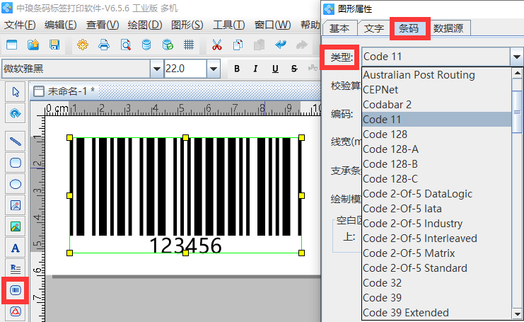The height and width of the screenshot is (322, 524).
Task: Toggle underline text formatting
Action: pyautogui.click(x=274, y=69)
